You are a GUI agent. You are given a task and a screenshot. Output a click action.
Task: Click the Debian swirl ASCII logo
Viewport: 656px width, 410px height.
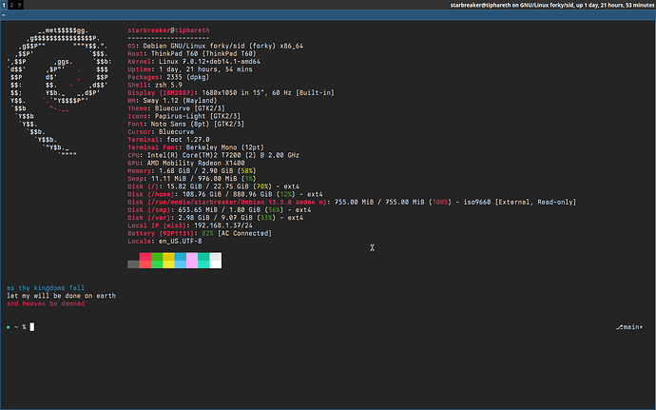coord(59,92)
